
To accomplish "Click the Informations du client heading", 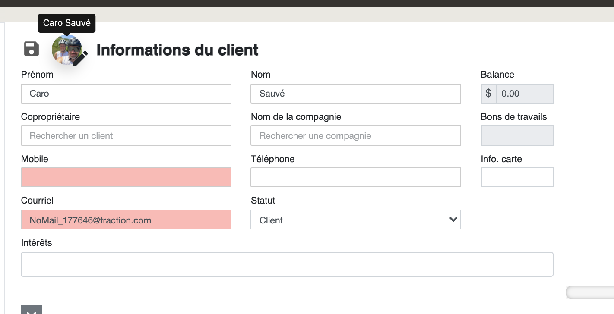I will [x=177, y=50].
